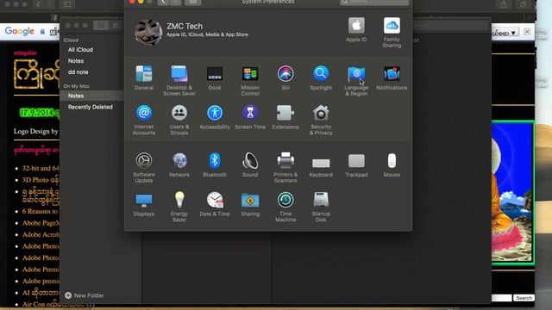This screenshot has width=552, height=310.
Task: Open Language & Region preferences
Action: pyautogui.click(x=356, y=80)
